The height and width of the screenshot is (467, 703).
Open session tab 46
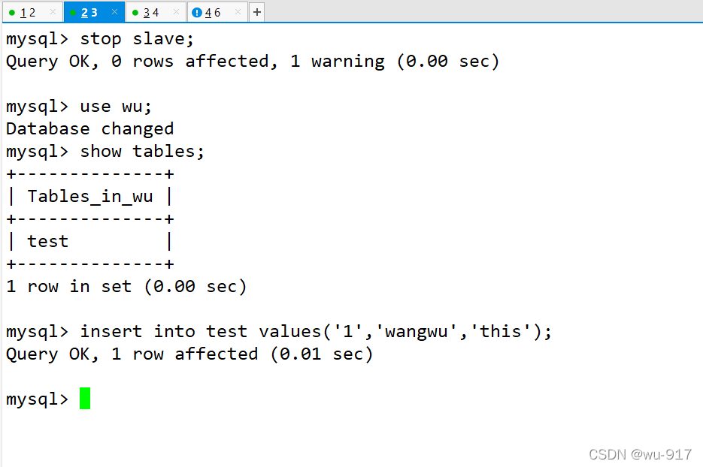click(x=214, y=11)
